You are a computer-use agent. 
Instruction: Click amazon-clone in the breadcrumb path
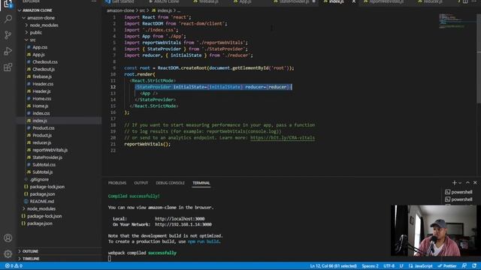(120, 10)
